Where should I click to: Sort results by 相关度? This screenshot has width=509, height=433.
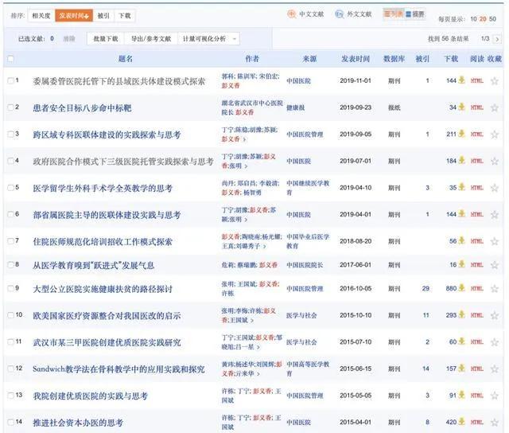[41, 16]
